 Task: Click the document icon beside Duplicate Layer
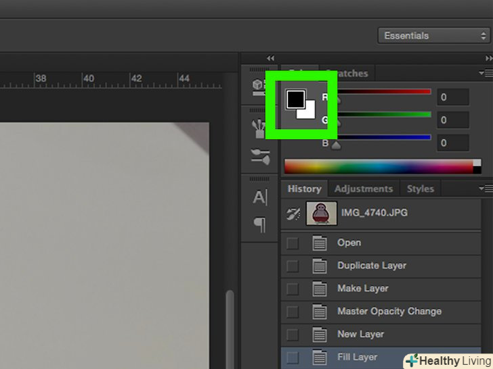coord(320,266)
